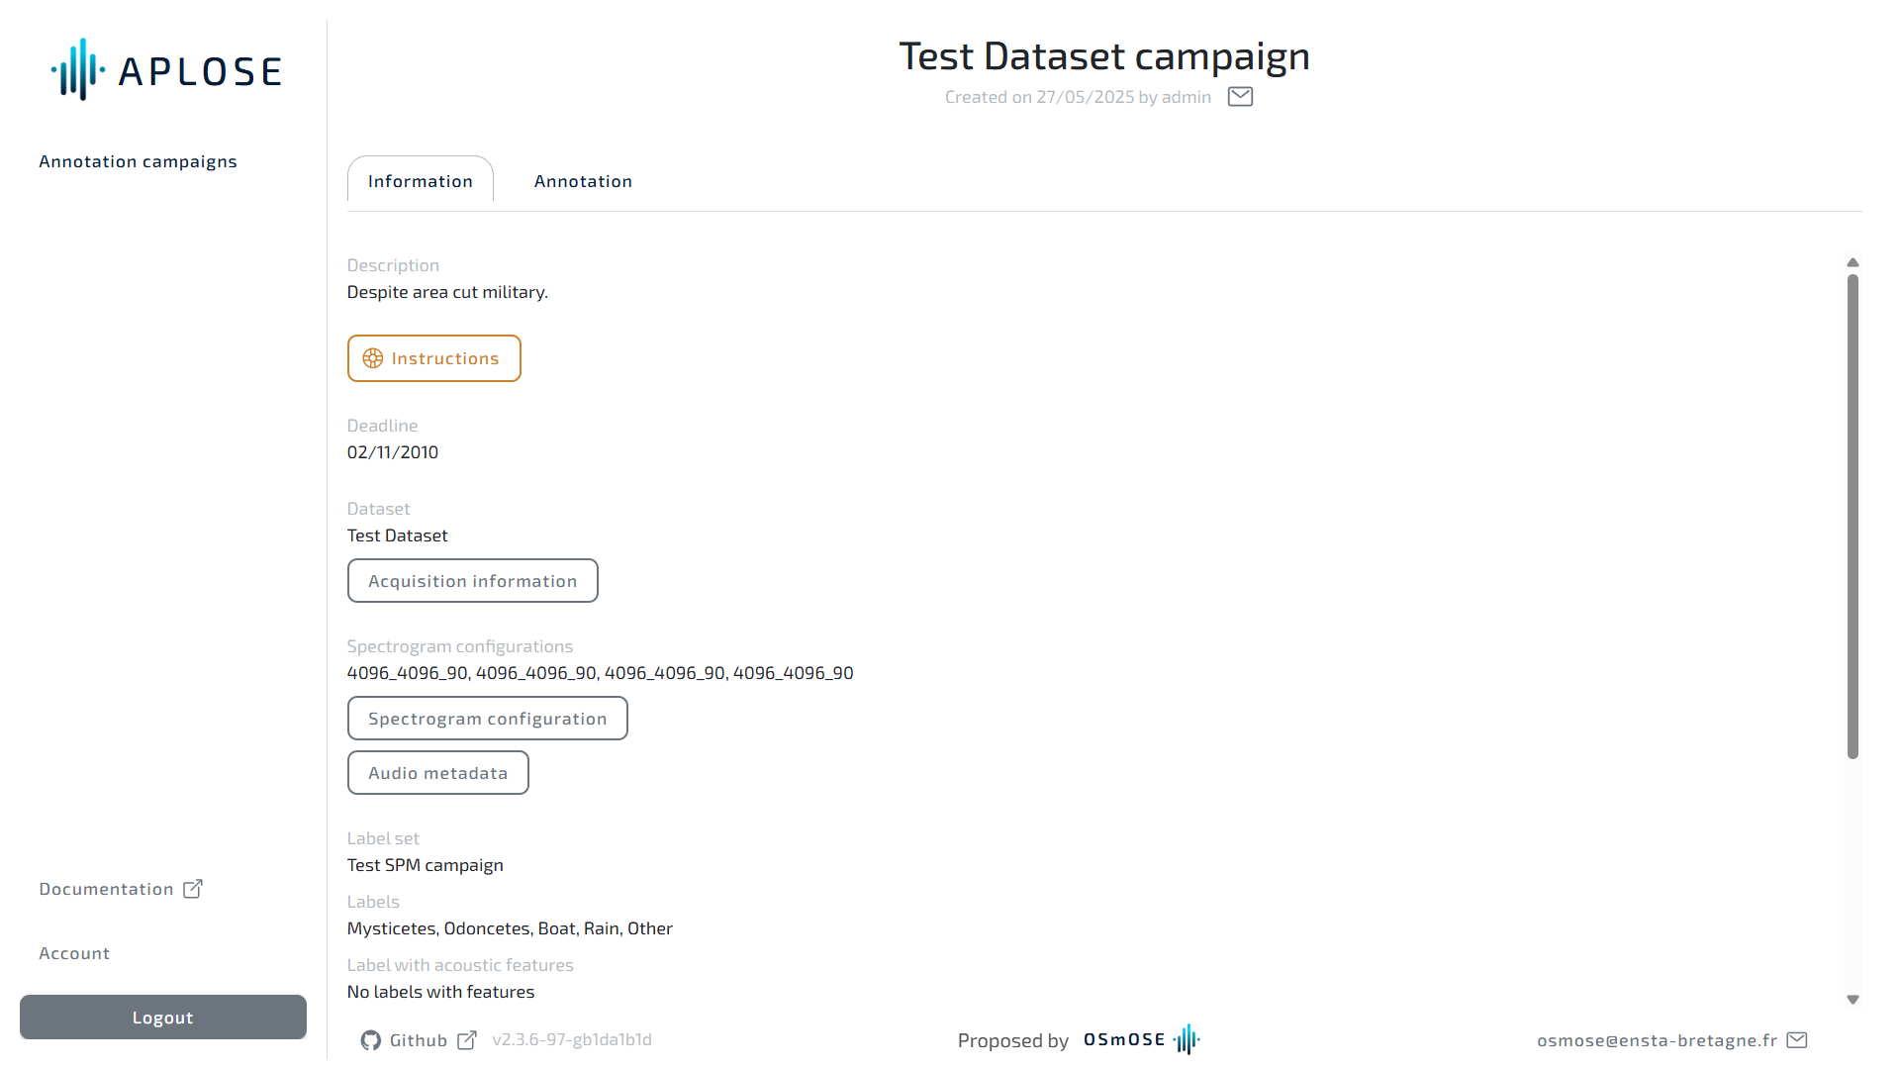Click the APLOSE waveform logo icon

[78, 70]
